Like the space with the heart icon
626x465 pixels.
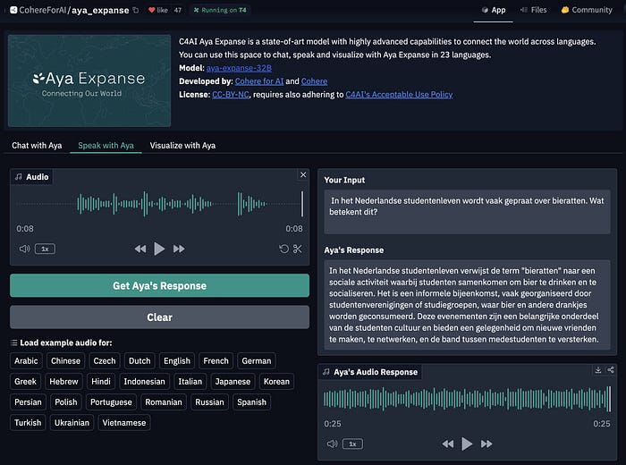(x=157, y=10)
